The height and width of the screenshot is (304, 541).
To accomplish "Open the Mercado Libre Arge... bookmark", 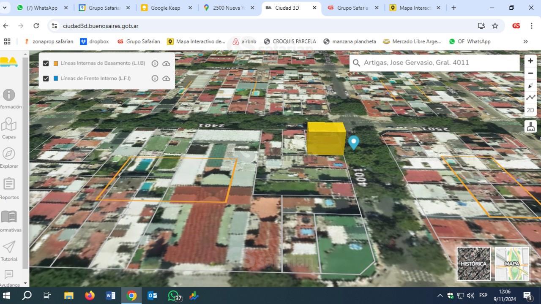I will (412, 41).
